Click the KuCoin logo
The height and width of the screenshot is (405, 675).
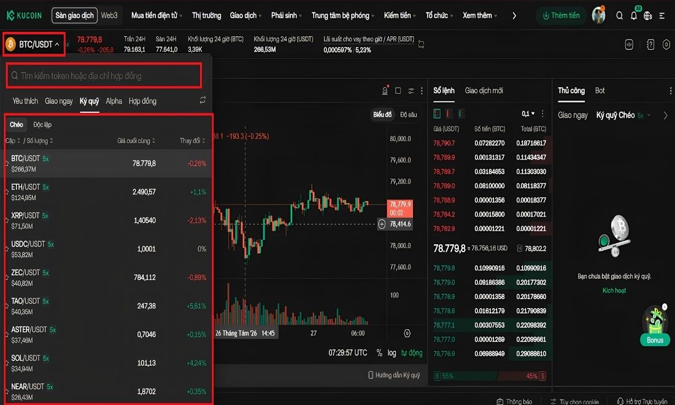(24, 15)
